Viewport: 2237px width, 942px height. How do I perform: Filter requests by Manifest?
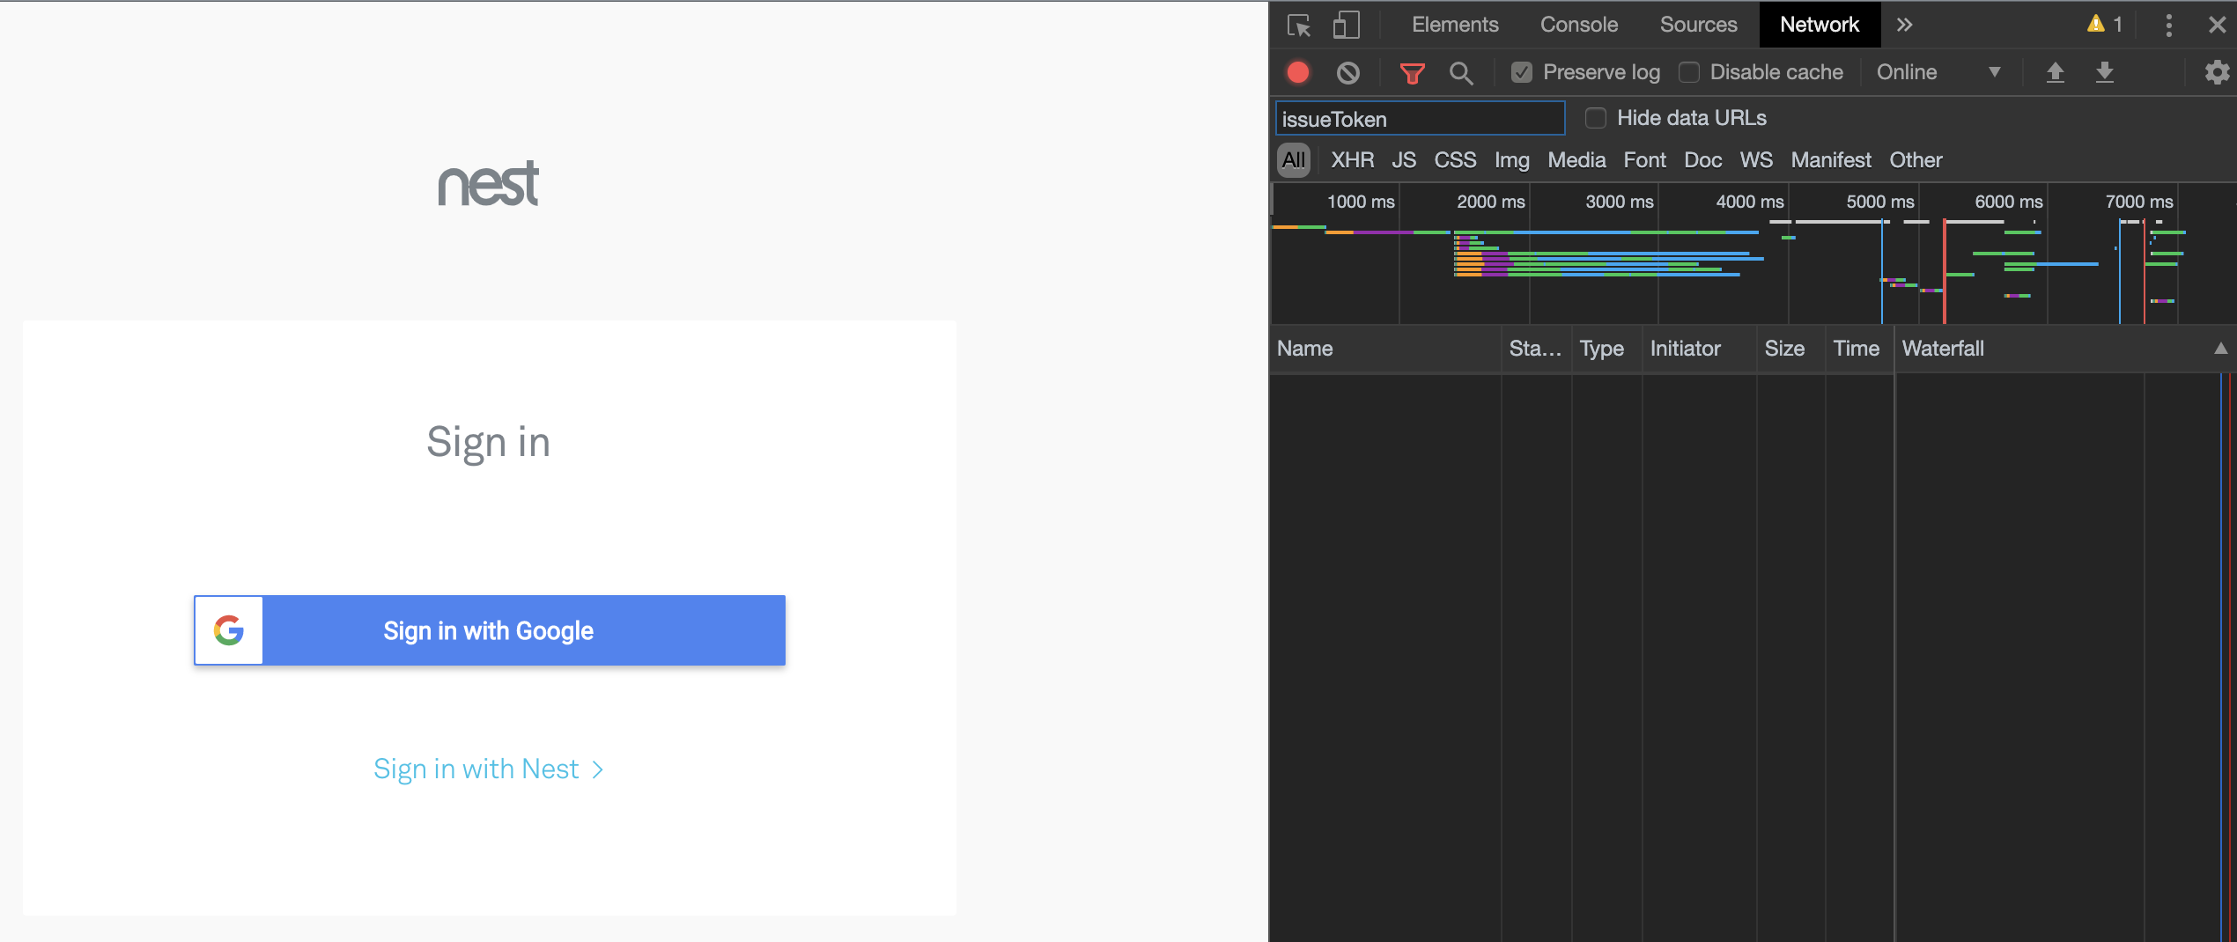pos(1831,160)
